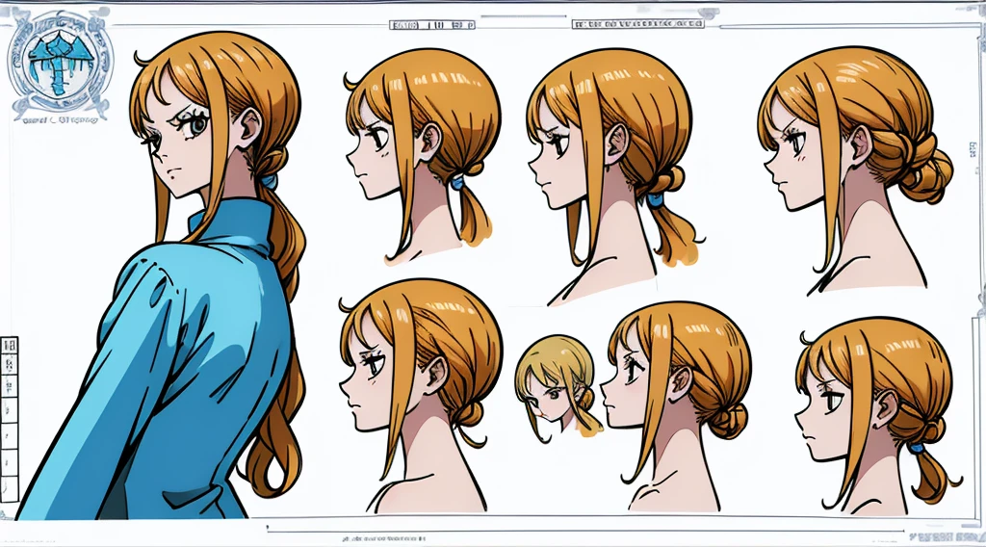The width and height of the screenshot is (986, 547).
Task: Select lower-row head with blue-tied ponytail at far edge
Action: coord(878,415)
